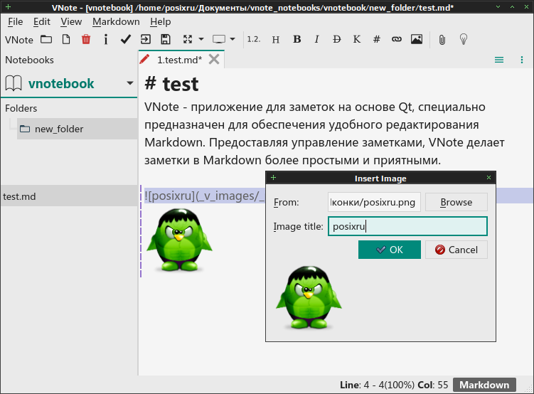Viewport: 534px width, 394px height.
Task: Toggle heading sequence 1.2. button
Action: click(254, 40)
